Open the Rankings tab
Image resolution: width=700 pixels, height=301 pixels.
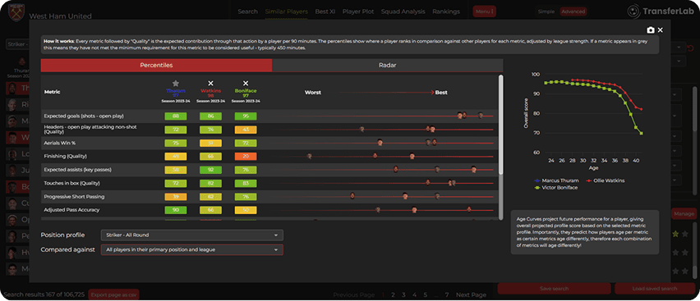(446, 11)
